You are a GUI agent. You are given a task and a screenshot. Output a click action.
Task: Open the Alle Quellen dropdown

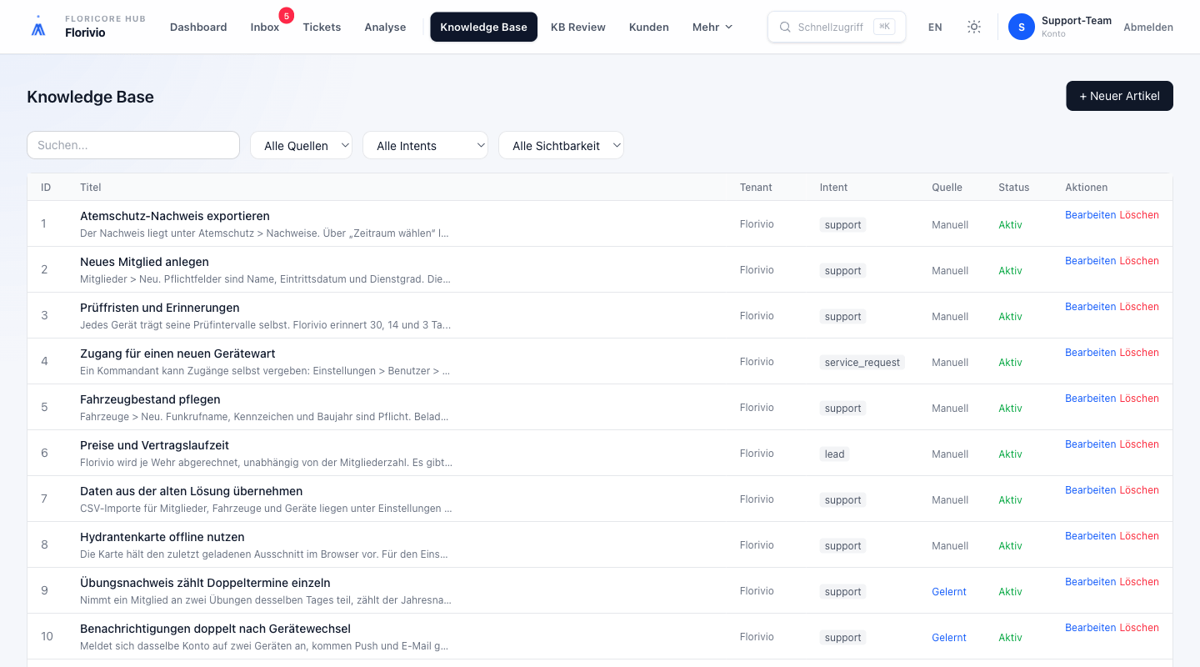[x=301, y=145]
